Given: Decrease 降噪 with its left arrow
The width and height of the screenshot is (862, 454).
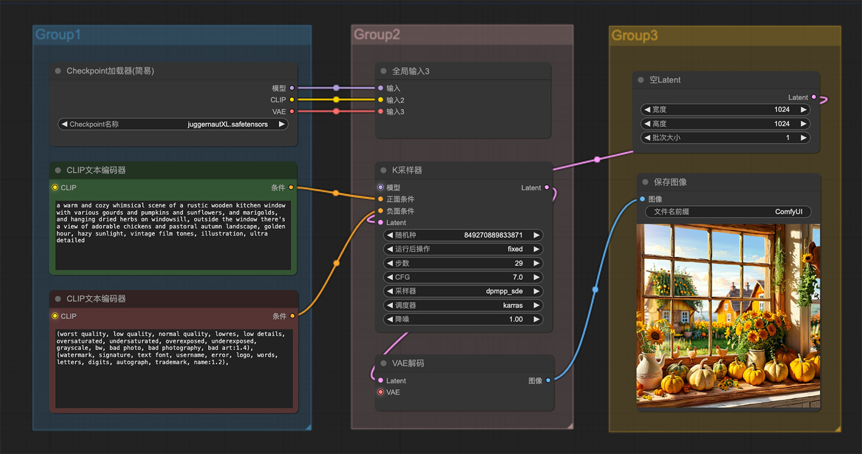Looking at the screenshot, I should click(x=390, y=319).
